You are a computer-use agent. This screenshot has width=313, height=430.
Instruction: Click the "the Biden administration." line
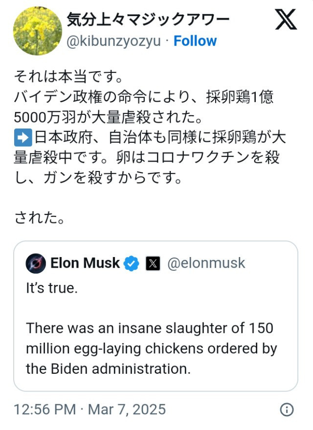[x=109, y=369]
